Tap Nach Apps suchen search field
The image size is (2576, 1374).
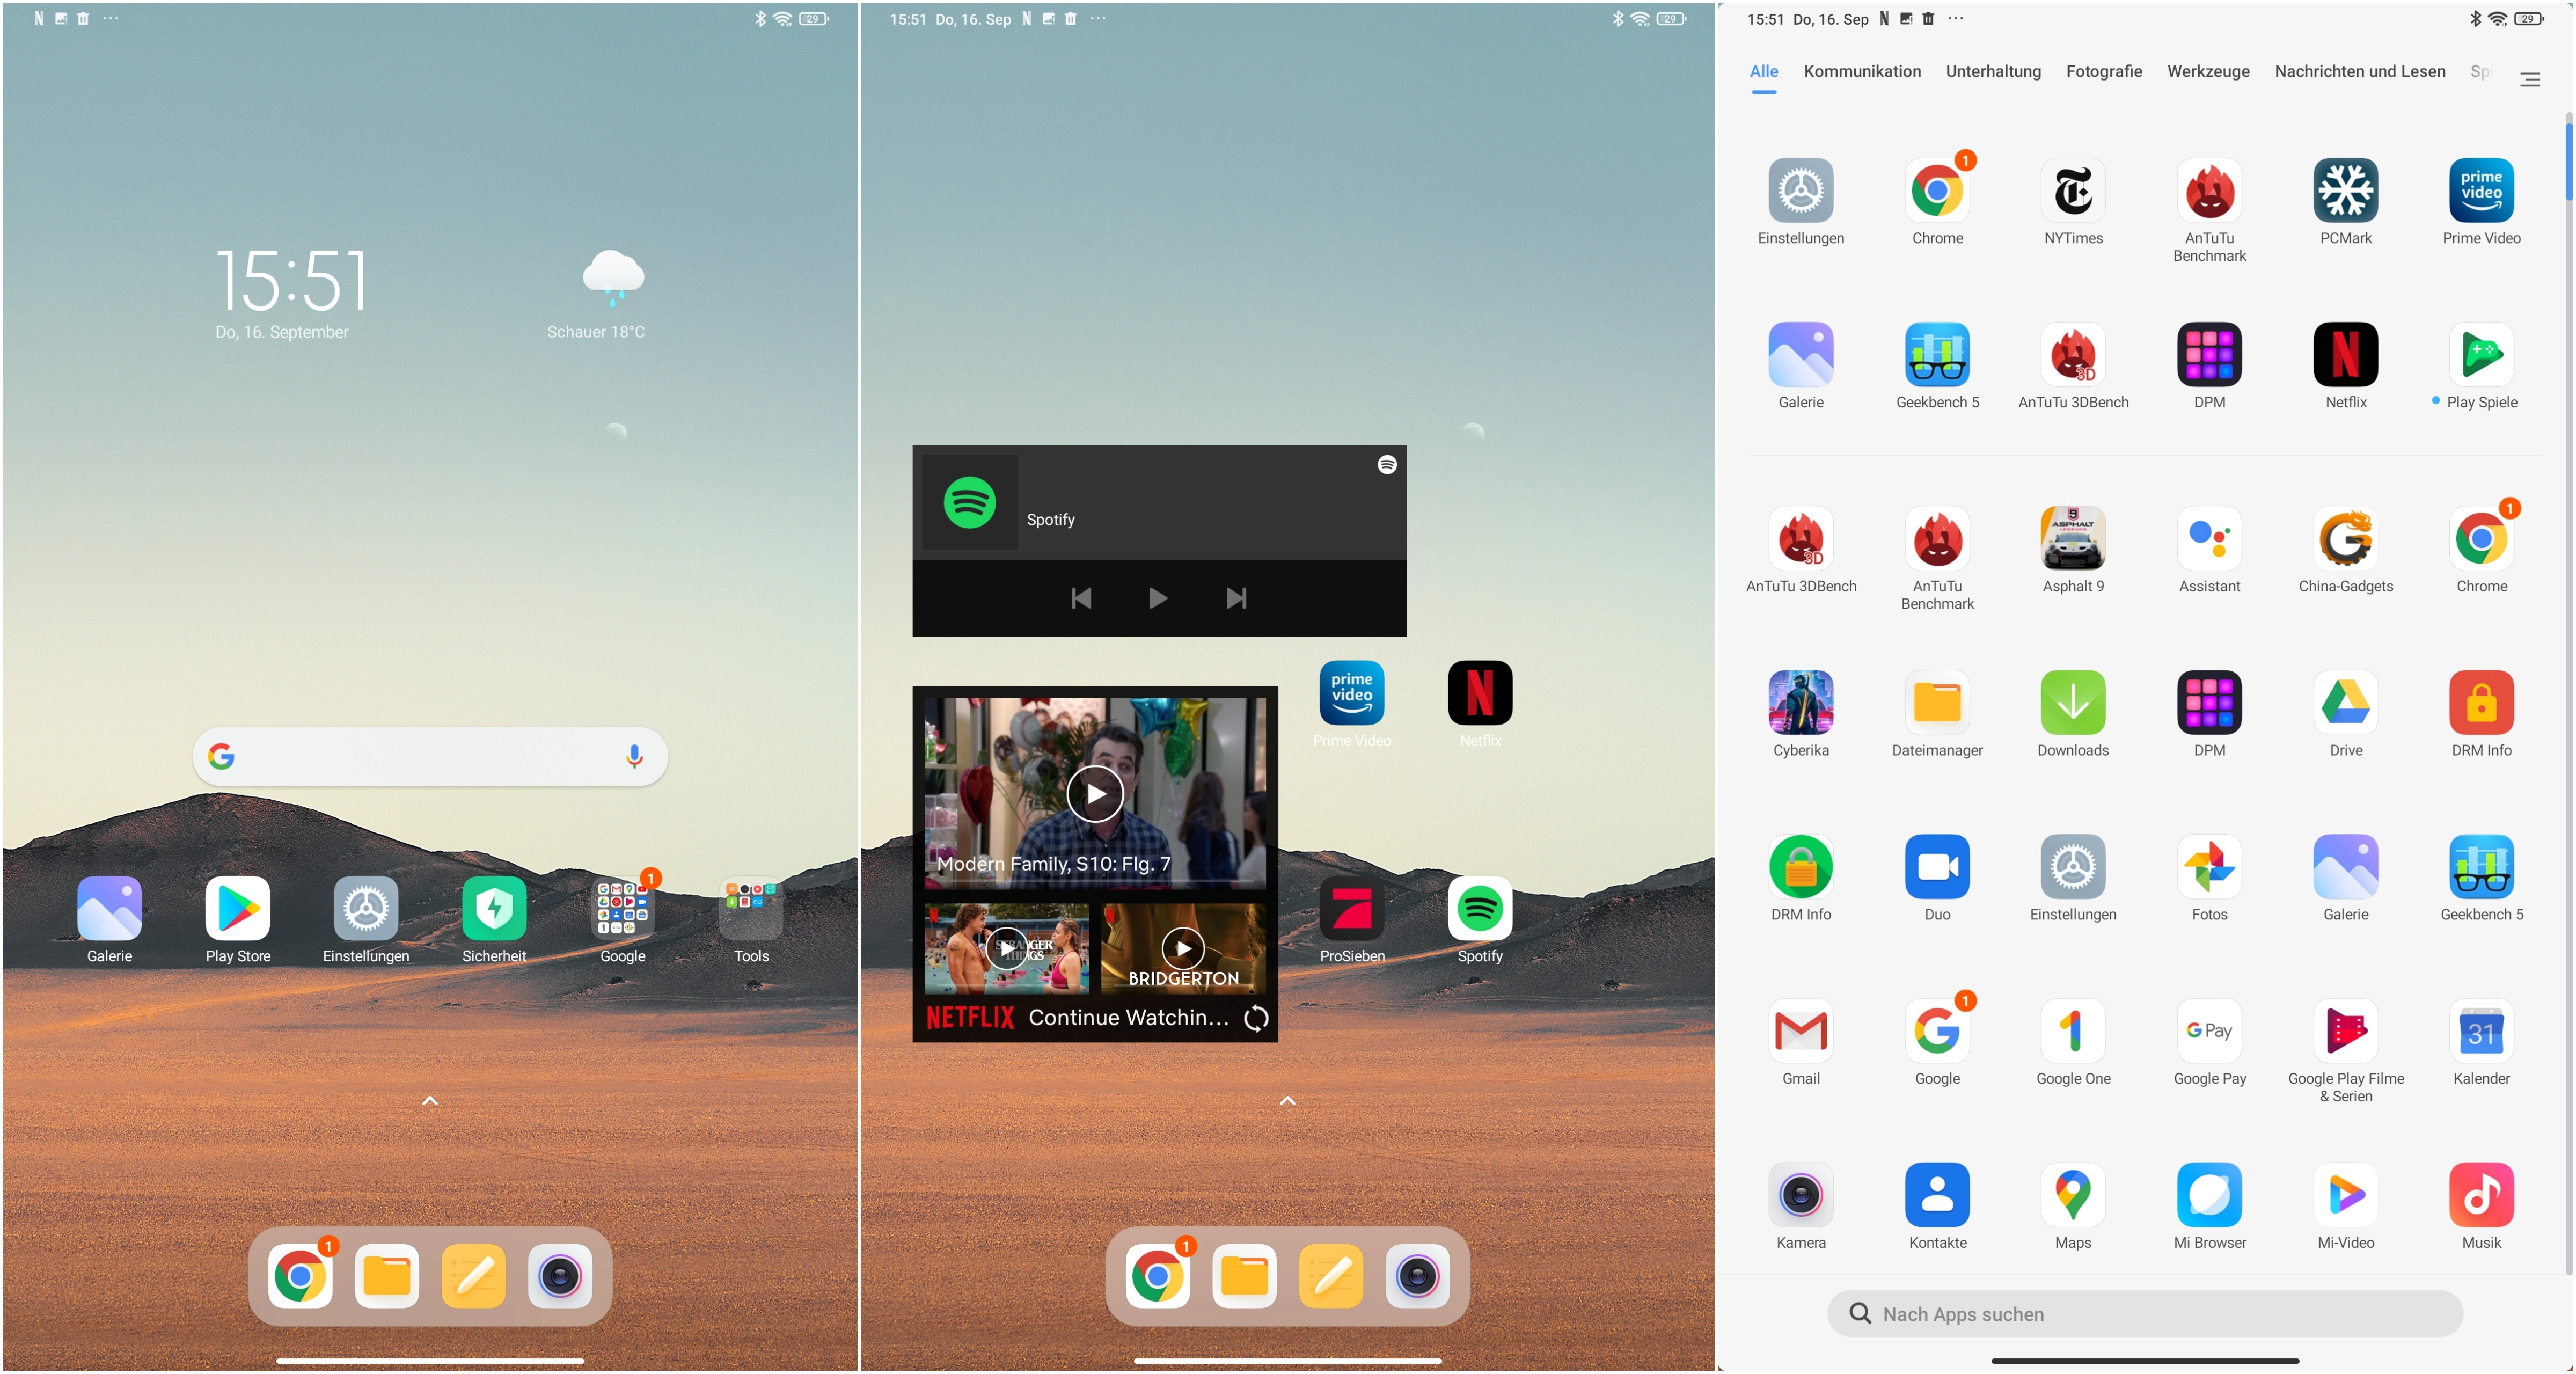pos(2145,1313)
